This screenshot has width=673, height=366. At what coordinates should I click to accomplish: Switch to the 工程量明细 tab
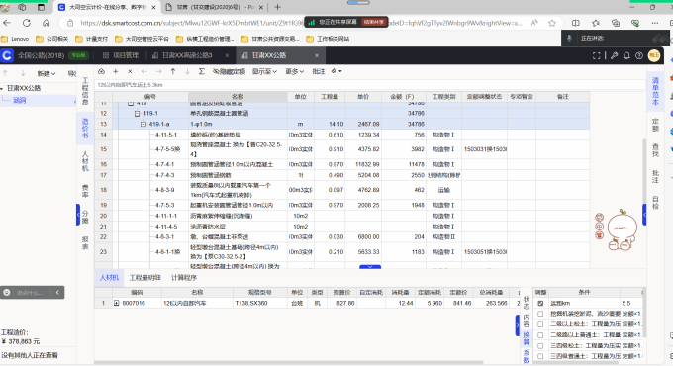(145, 278)
